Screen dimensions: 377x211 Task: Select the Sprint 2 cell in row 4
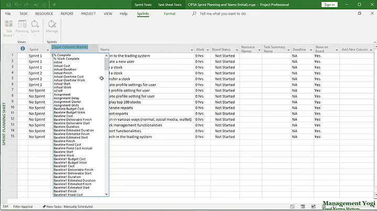coord(39,73)
